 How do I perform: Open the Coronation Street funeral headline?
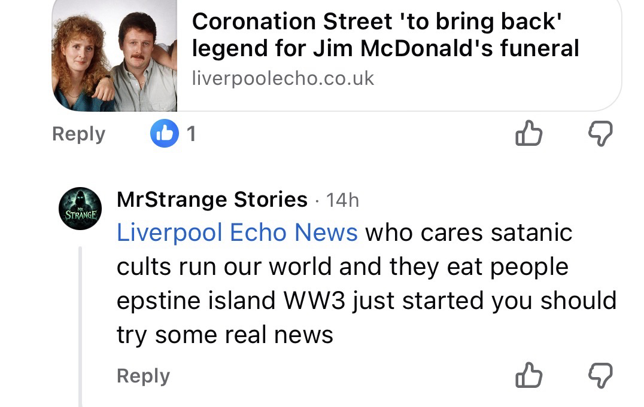pos(385,35)
